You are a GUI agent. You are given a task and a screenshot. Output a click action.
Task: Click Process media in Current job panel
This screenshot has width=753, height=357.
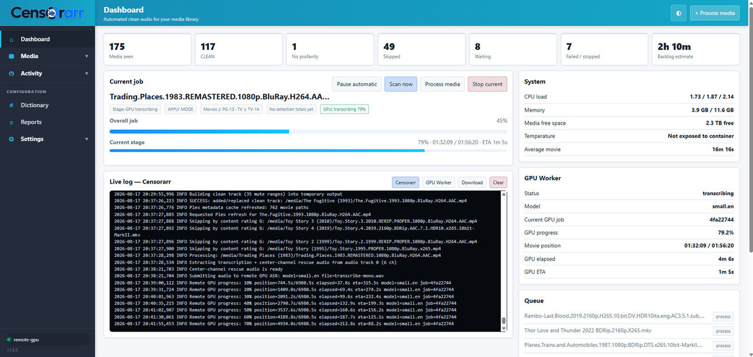tap(442, 84)
